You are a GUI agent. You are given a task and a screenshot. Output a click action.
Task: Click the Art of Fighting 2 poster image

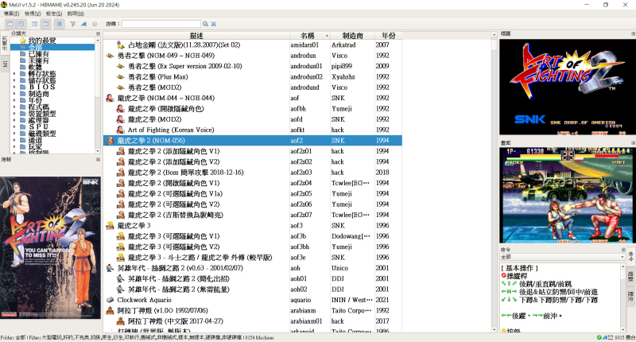pos(50,247)
